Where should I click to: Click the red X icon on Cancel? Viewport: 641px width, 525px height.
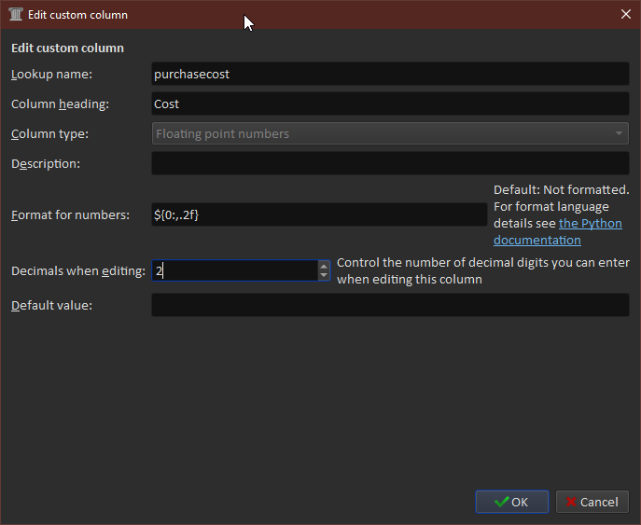(x=569, y=502)
